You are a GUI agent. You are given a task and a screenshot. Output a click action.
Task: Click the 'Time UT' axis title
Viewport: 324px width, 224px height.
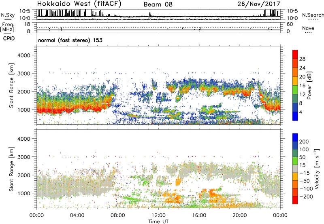click(158, 222)
